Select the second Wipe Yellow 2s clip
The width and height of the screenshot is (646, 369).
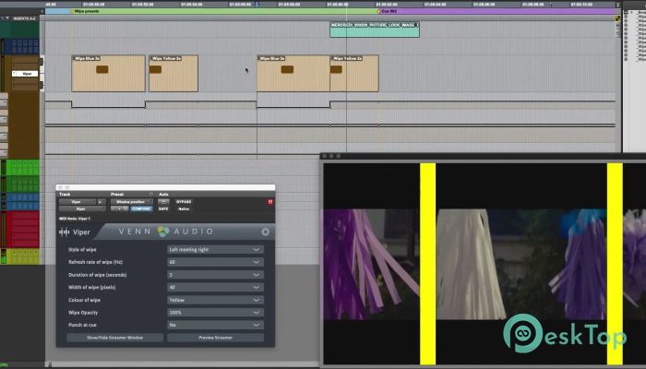(x=354, y=73)
